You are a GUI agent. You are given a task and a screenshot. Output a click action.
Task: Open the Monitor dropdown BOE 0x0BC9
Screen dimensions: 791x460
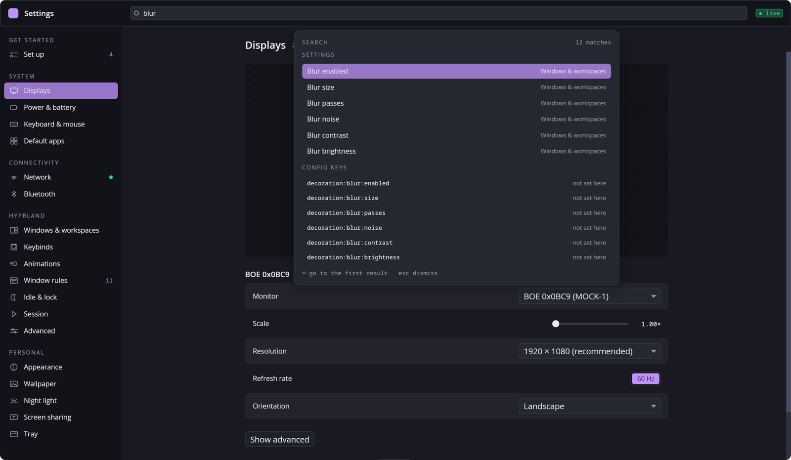(589, 296)
